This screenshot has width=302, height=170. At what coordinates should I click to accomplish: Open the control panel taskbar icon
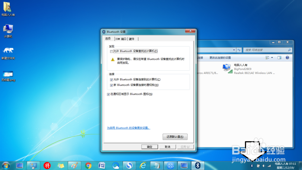[x=33, y=165]
